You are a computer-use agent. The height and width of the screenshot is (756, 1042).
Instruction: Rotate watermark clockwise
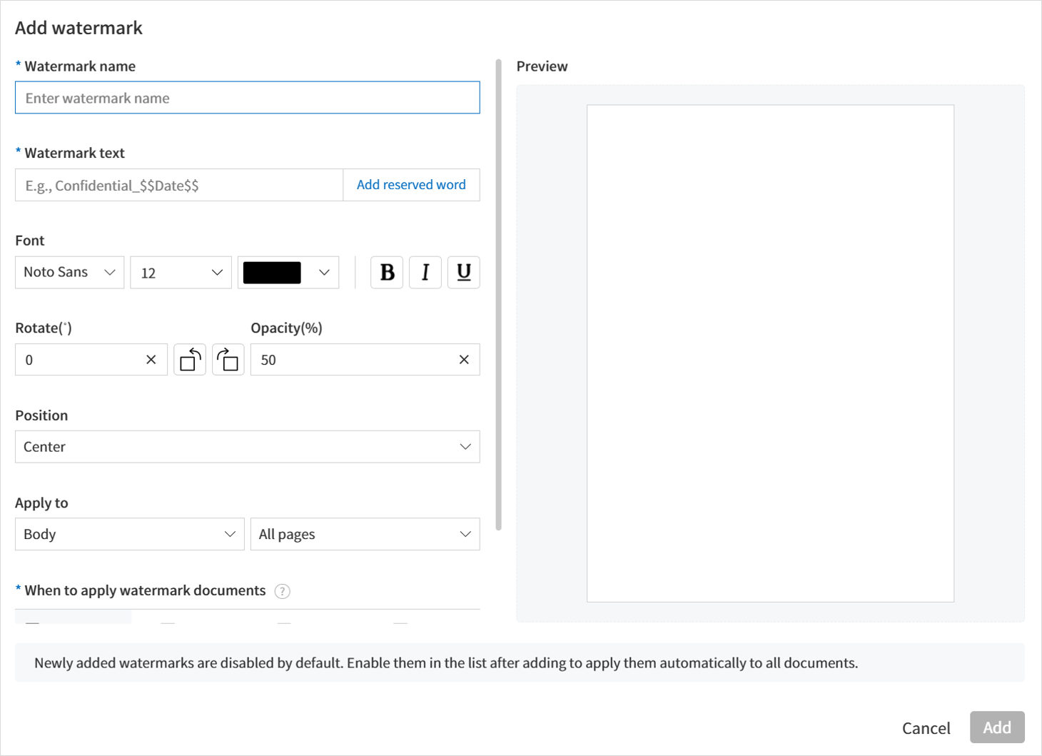coord(228,360)
